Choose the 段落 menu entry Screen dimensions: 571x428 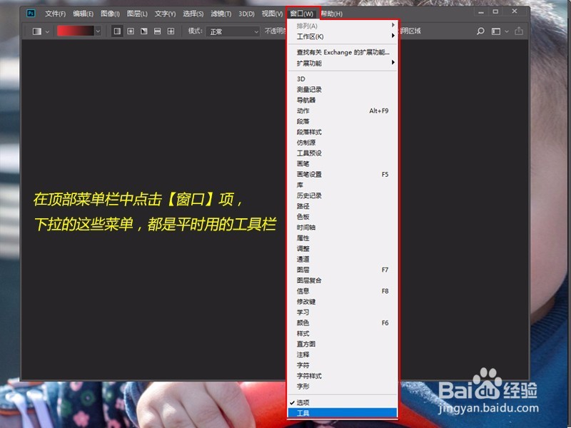(343, 121)
